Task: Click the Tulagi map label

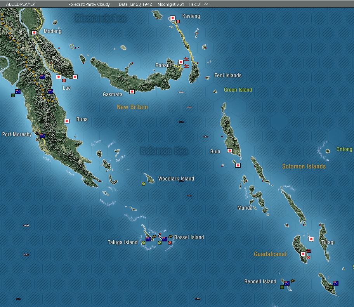Action: [x=328, y=243]
